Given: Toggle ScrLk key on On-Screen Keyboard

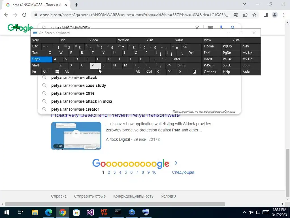Looking at the screenshot, I should click(x=231, y=65).
